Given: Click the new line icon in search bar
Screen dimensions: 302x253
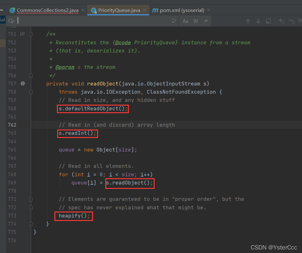Looking at the screenshot, I should point(173,21).
